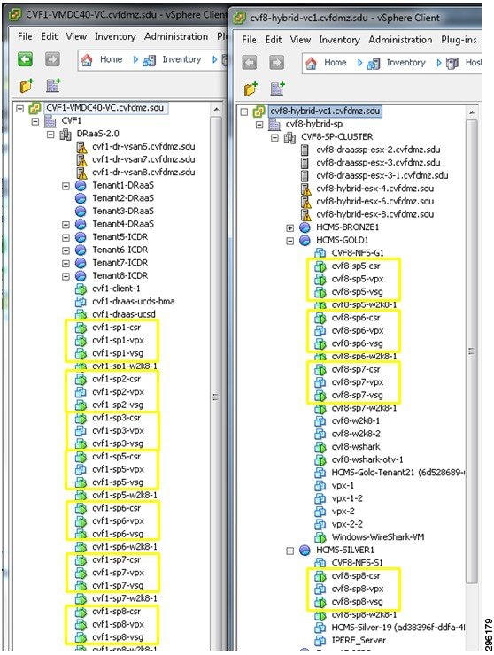
Task: Click VM icon of CVF8-NFS-G1
Action: (320, 253)
